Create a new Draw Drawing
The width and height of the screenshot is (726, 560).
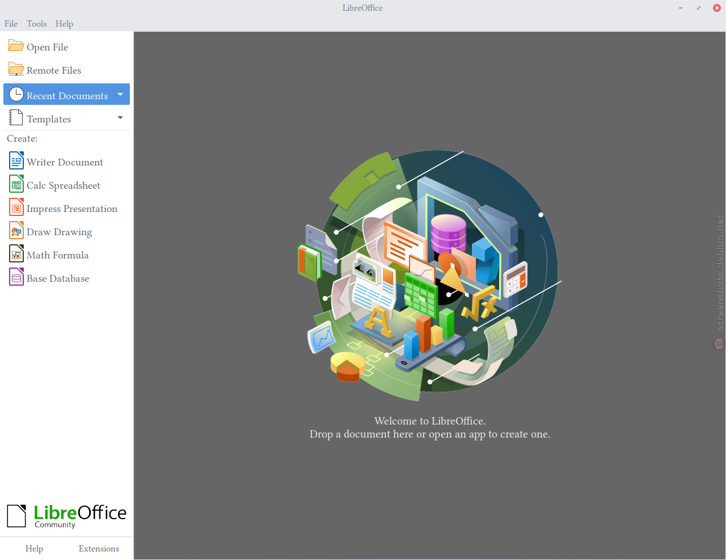point(66,231)
